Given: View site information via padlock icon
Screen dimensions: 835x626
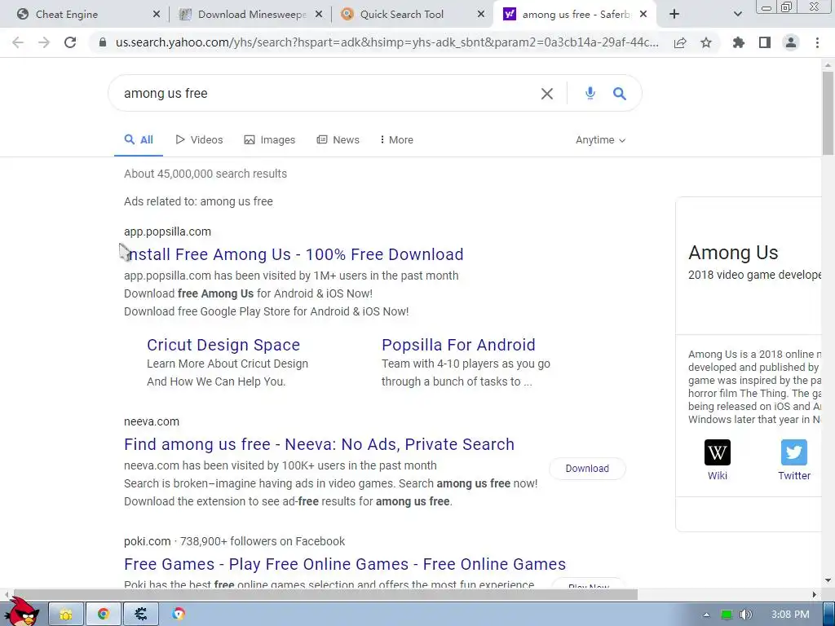Looking at the screenshot, I should [x=103, y=42].
